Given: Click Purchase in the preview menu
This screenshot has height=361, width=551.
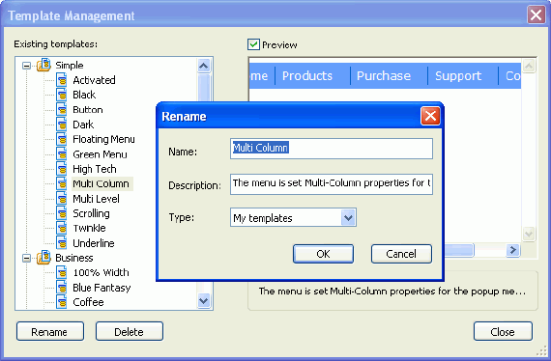Looking at the screenshot, I should coord(384,76).
